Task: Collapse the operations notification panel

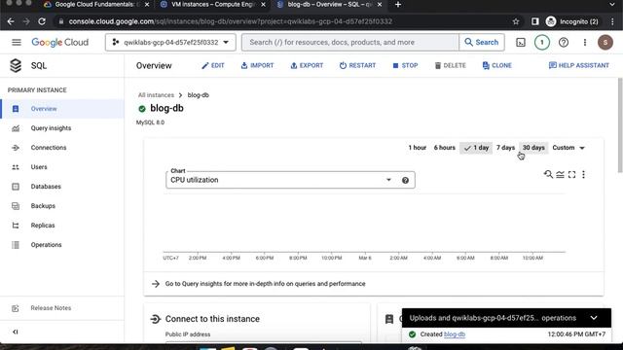Action: point(594,318)
